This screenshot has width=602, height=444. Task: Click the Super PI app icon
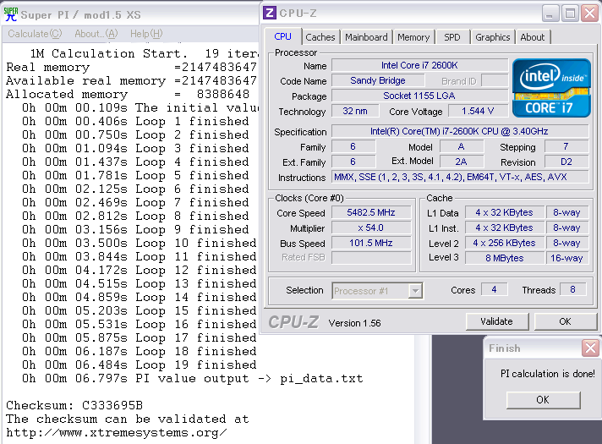tap(11, 14)
